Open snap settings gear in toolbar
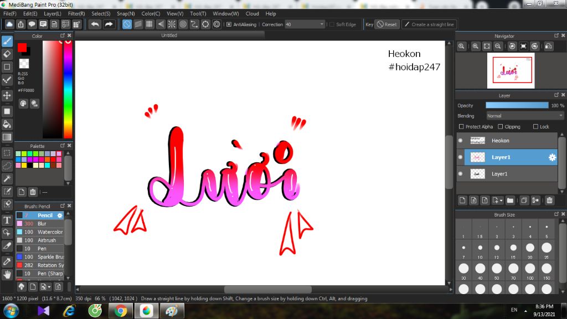Screen dimensions: 567x319 (x=217, y=24)
